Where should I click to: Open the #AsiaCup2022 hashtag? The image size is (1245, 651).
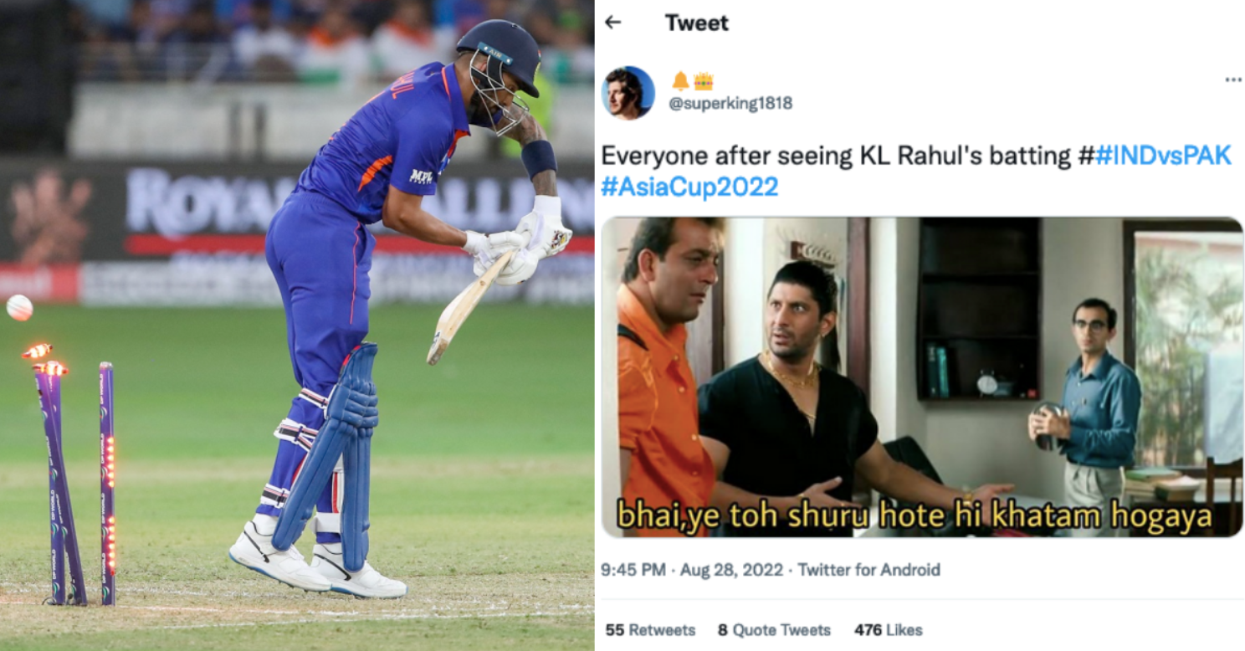click(689, 187)
